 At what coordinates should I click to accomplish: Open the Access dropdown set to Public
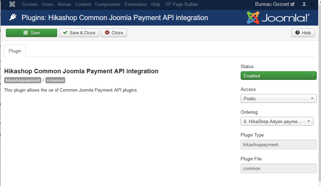click(x=279, y=99)
